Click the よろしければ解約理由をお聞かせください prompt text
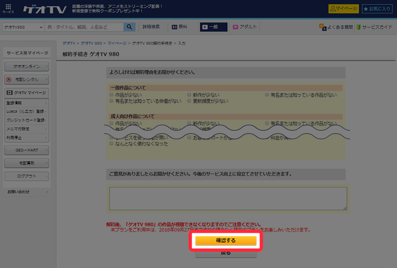397x268 pixels. tap(152, 73)
